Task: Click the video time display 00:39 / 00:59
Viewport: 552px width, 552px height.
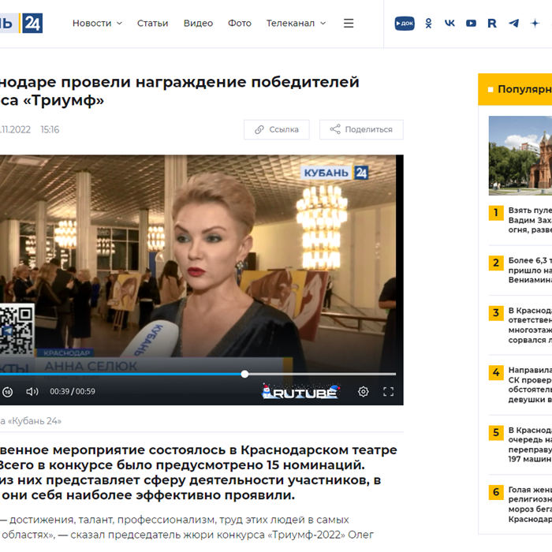Action: click(x=73, y=391)
